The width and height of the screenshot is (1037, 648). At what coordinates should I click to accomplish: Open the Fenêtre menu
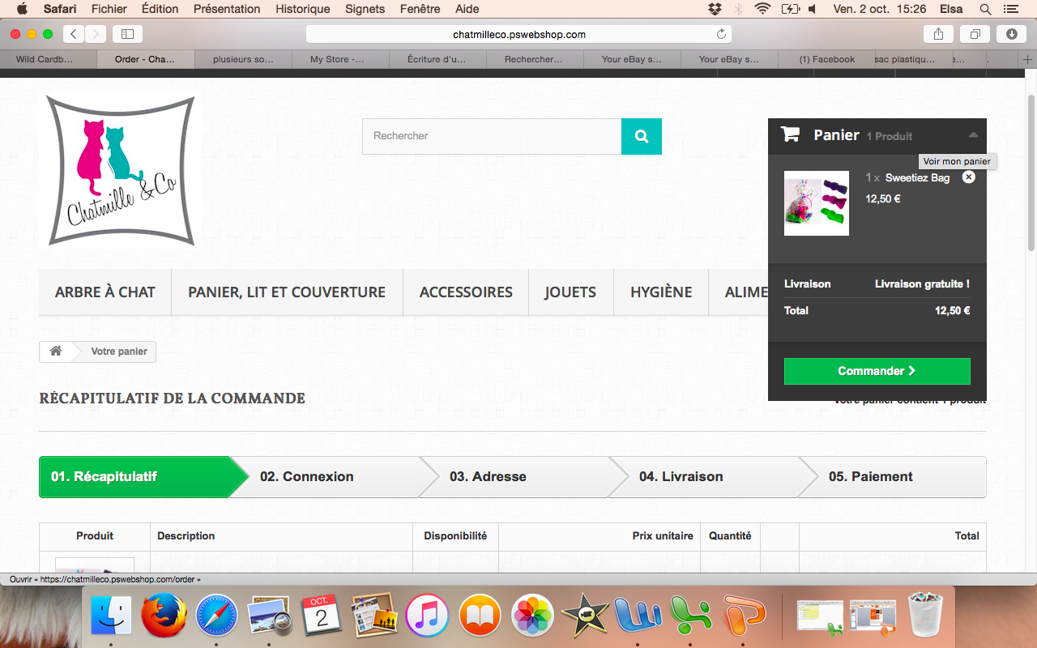(420, 9)
